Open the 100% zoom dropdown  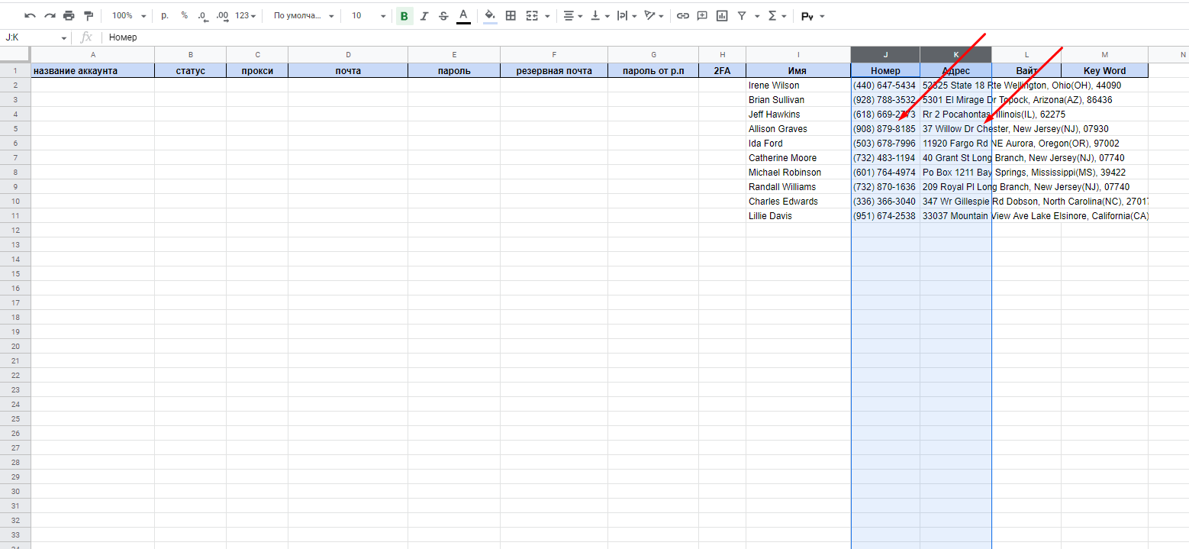click(128, 15)
